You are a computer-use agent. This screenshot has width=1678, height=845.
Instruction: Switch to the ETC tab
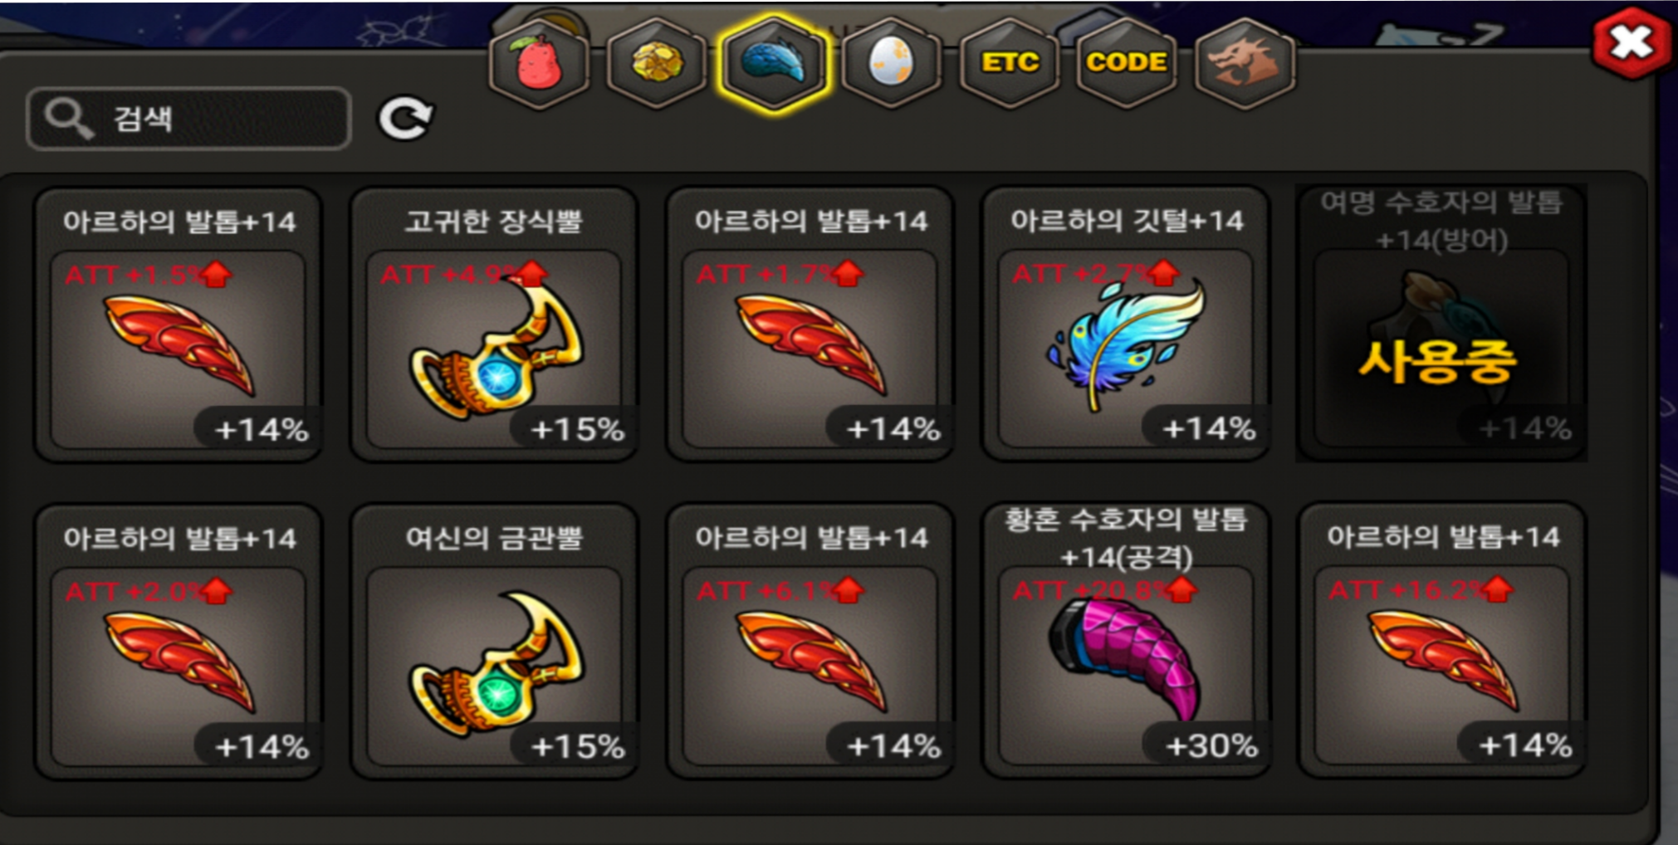1009,63
